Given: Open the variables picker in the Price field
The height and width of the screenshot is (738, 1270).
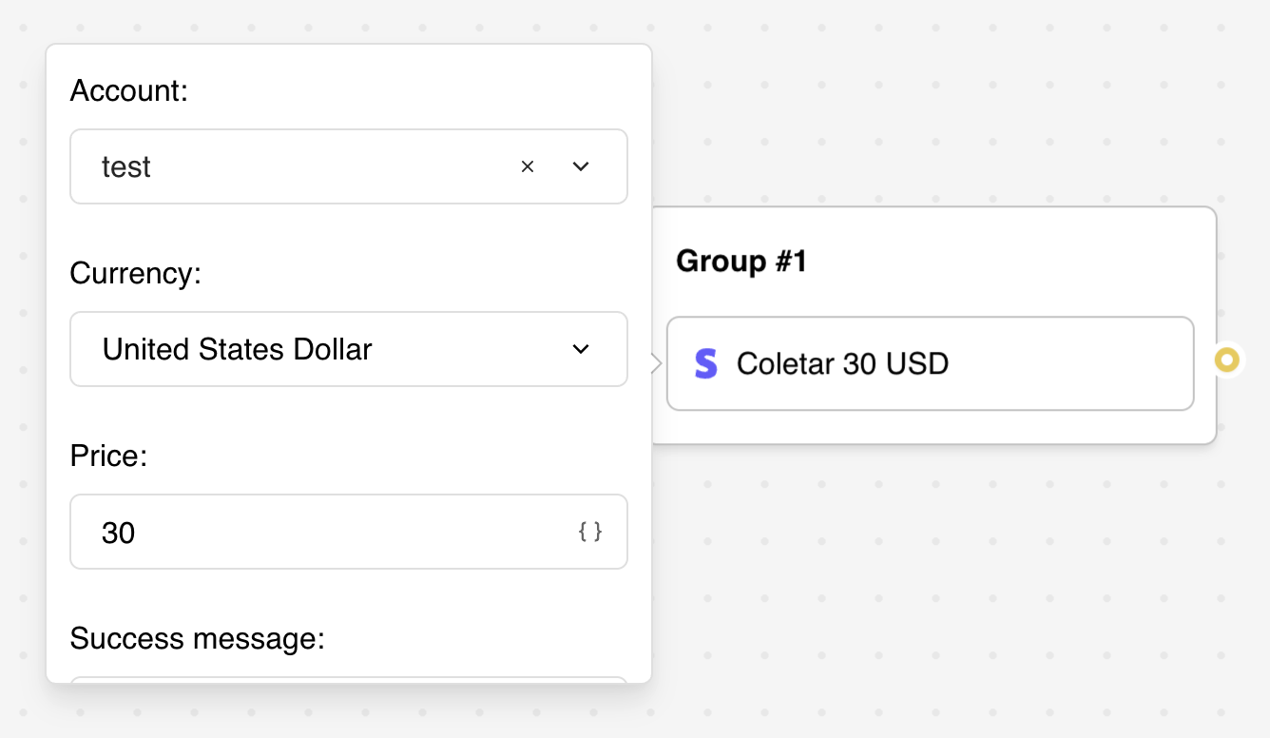Looking at the screenshot, I should [x=590, y=532].
